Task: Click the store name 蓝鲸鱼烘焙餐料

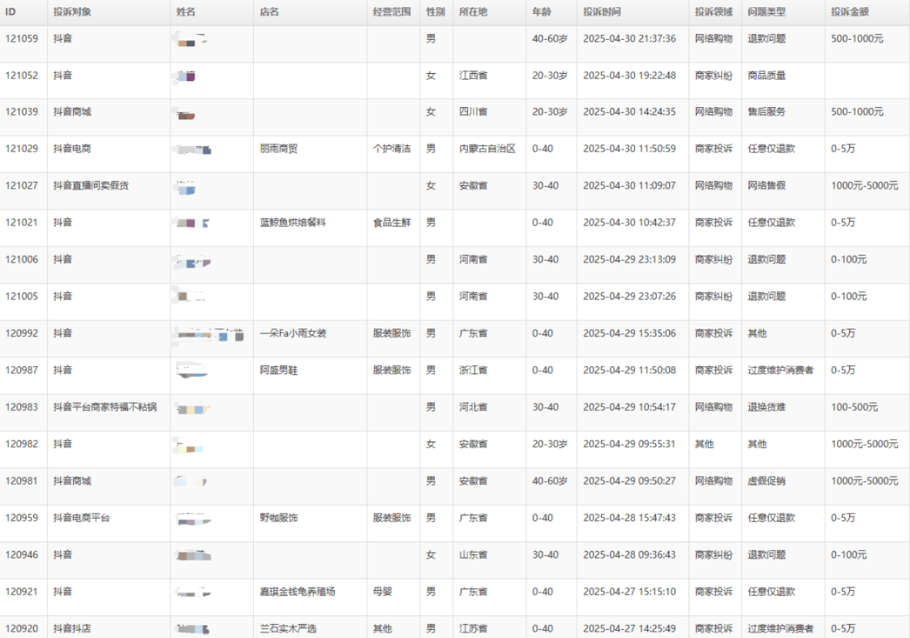Action: click(293, 223)
